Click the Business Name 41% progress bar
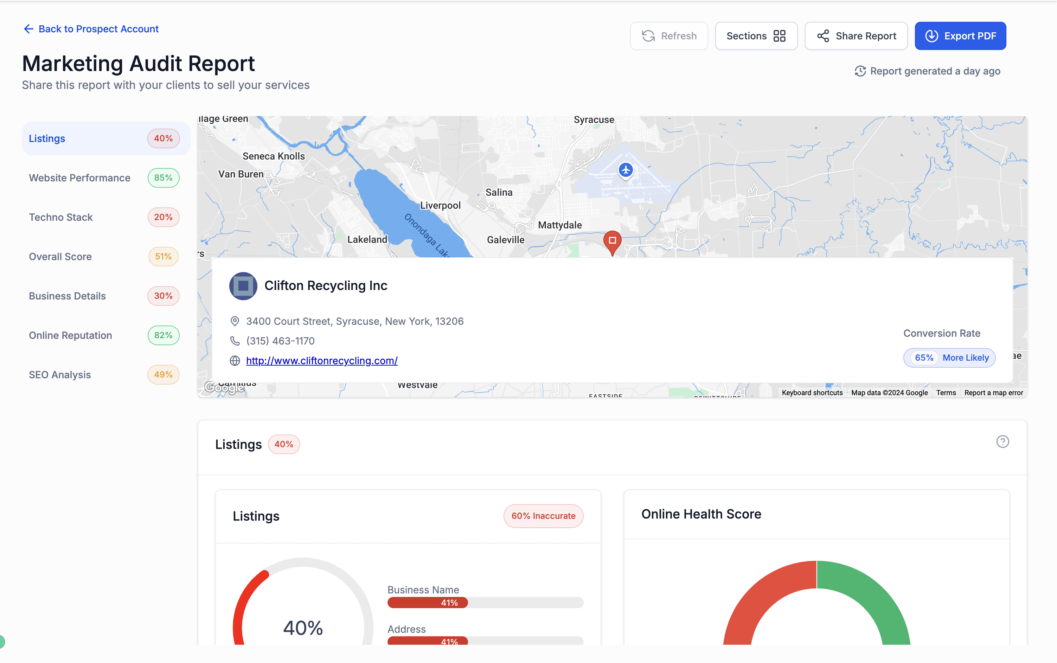The width and height of the screenshot is (1057, 663). [x=485, y=603]
